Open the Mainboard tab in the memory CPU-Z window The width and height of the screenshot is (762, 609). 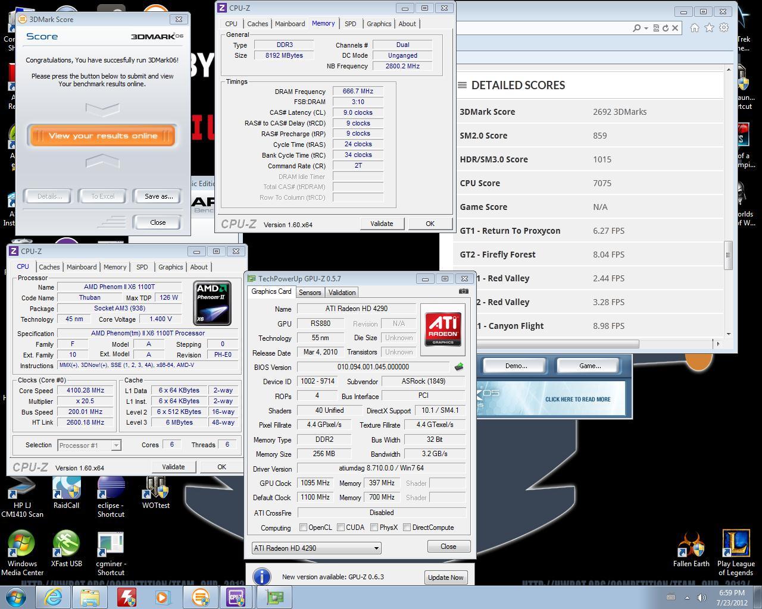point(290,24)
